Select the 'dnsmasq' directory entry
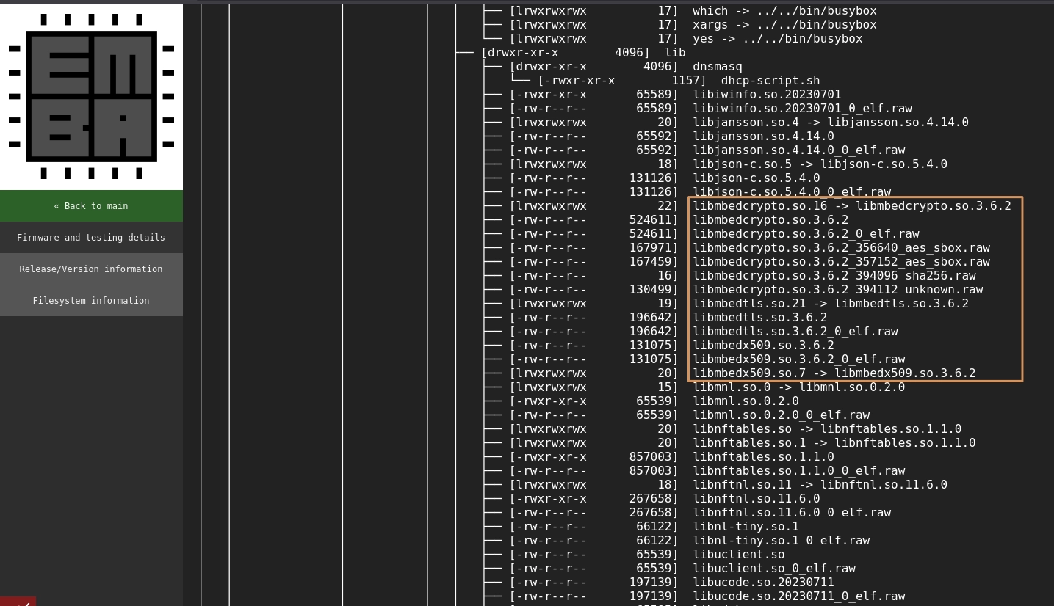 point(718,67)
